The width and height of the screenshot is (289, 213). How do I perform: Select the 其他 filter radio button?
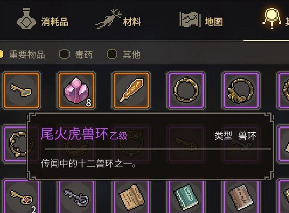112,54
